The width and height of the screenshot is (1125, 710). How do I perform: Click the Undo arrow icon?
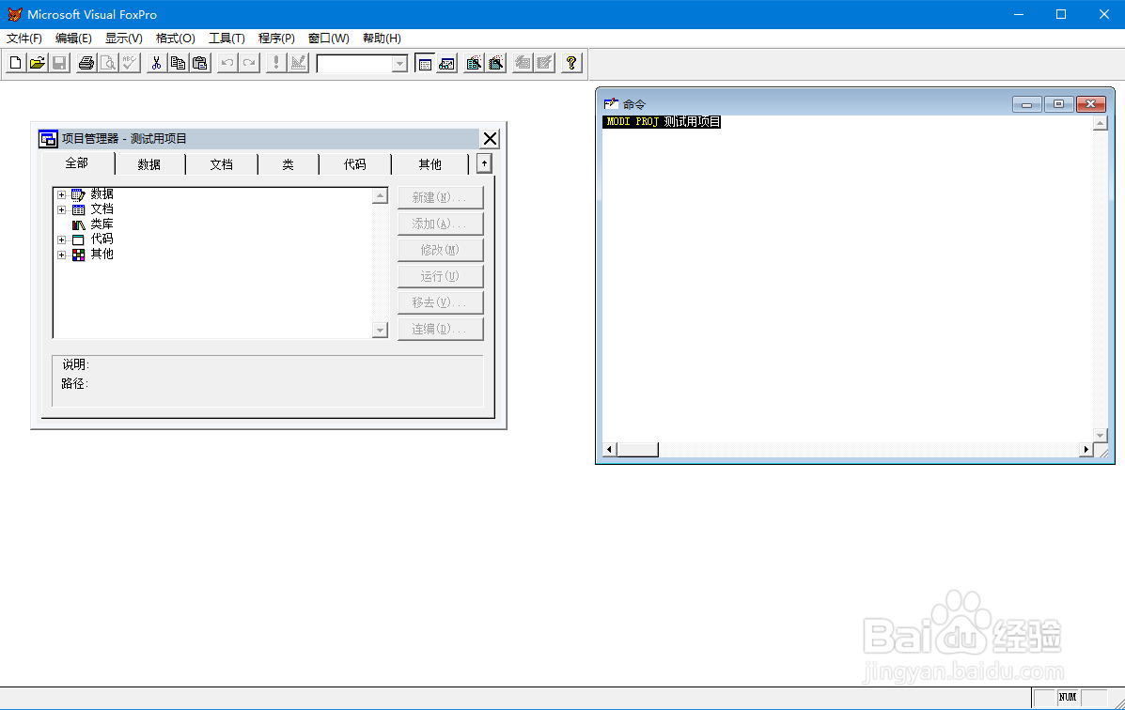(227, 63)
